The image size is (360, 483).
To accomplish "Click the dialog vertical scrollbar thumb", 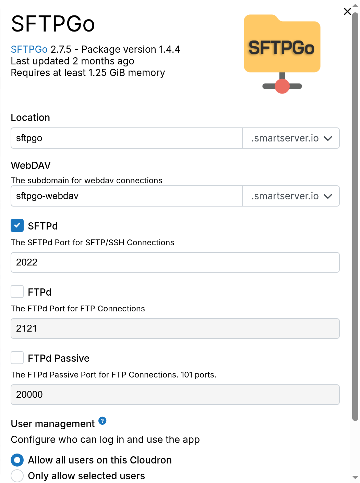I will pyautogui.click(x=355, y=216).
